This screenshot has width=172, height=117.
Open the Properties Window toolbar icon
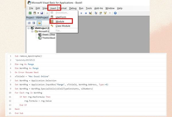pyautogui.click(x=101, y=13)
